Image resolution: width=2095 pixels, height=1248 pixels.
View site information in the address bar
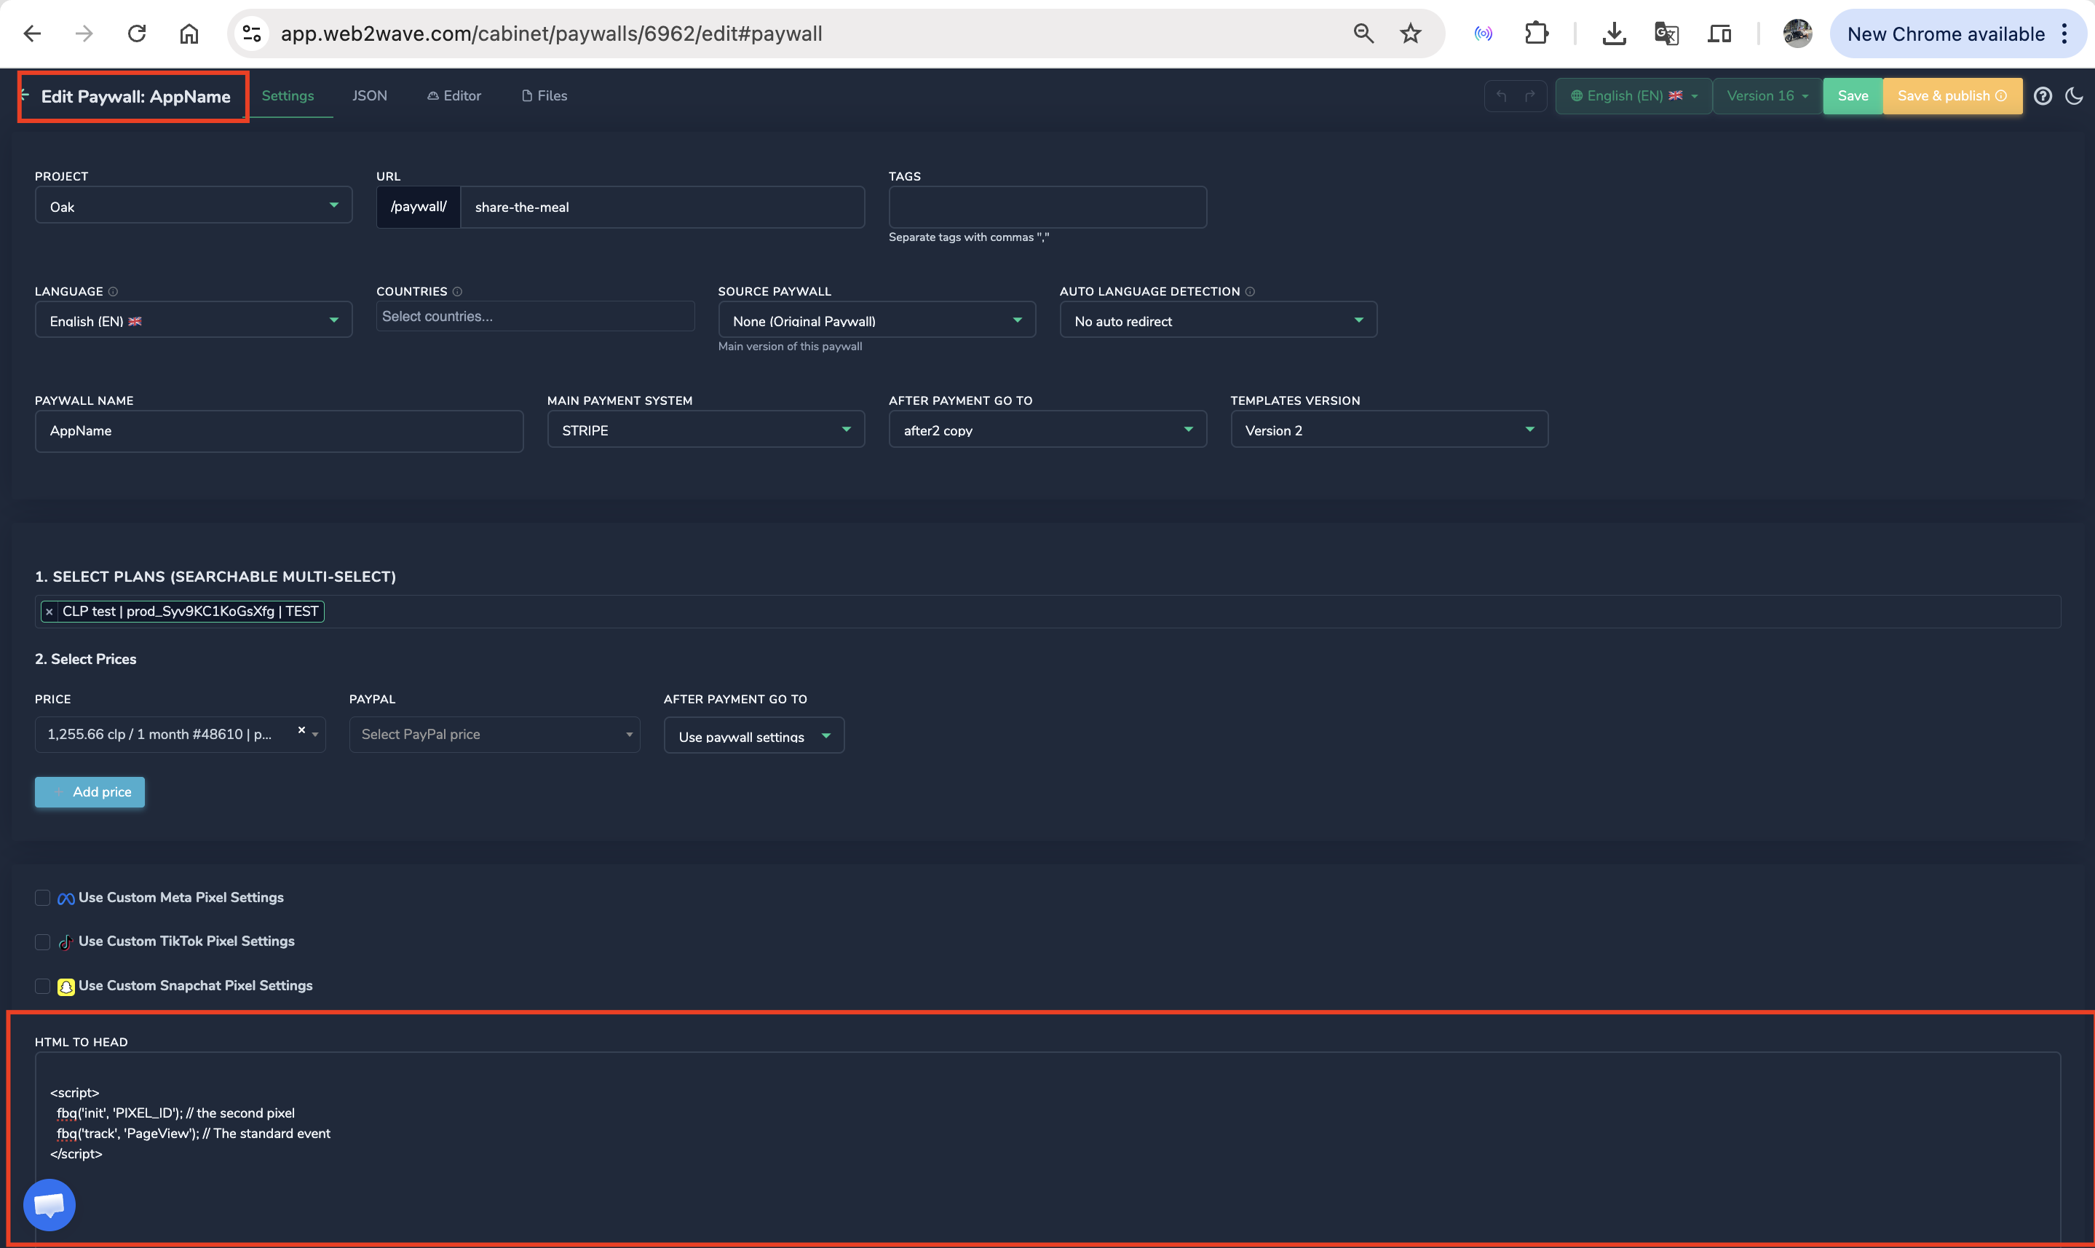[251, 33]
